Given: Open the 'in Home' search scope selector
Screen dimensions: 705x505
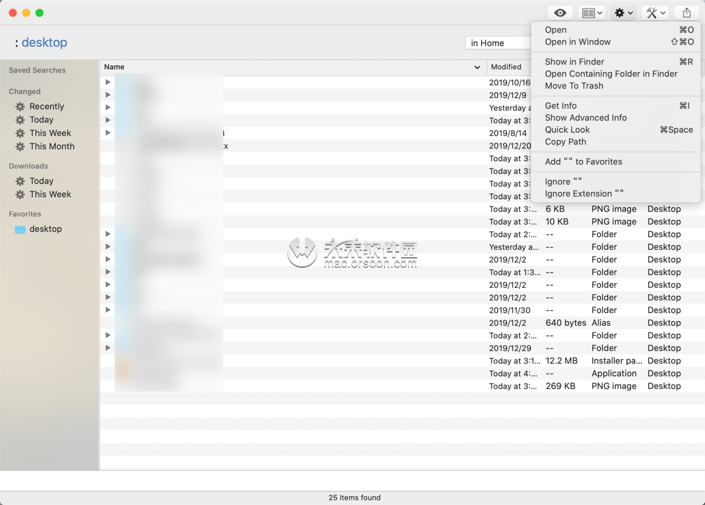Looking at the screenshot, I should tap(498, 43).
